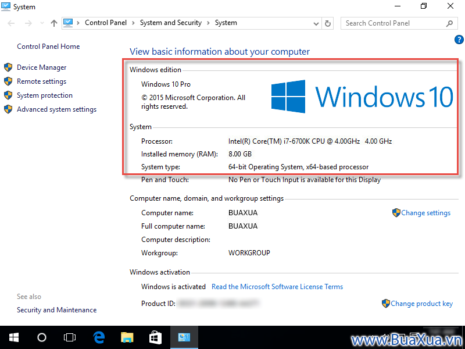Viewport: 465px width, 349px height.
Task: Launch Microsoft Edge from the taskbar
Action: coord(99,337)
